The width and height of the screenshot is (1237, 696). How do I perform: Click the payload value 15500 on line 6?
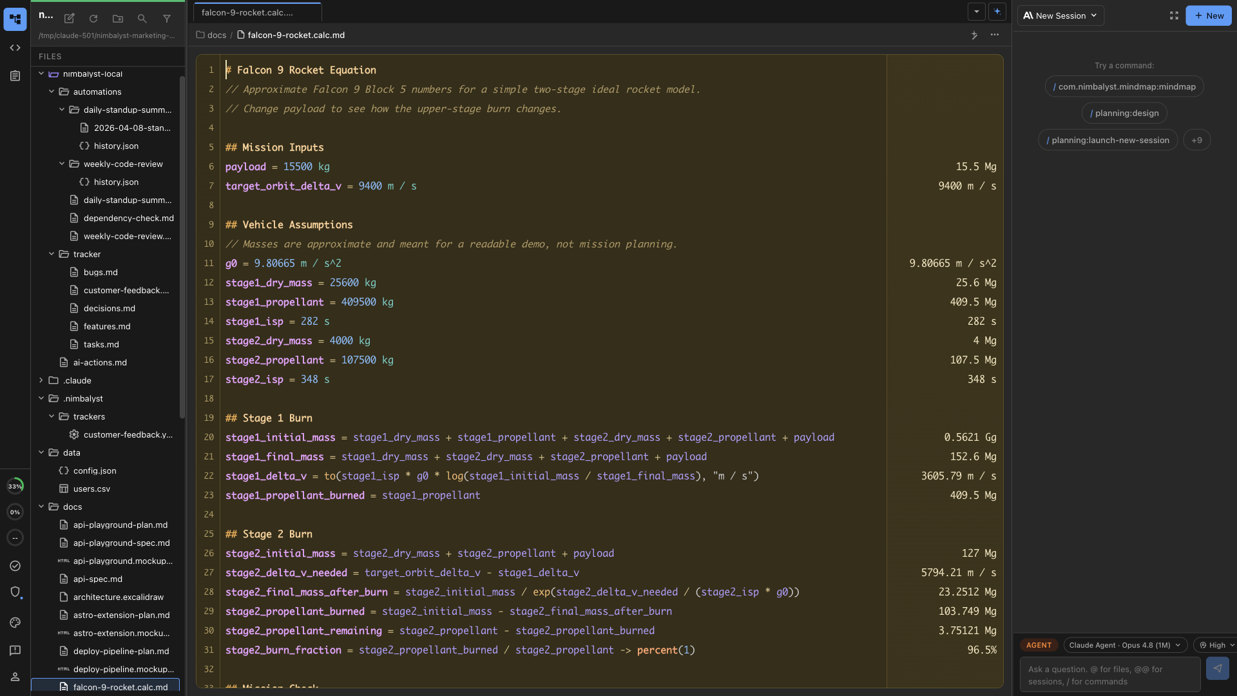(298, 166)
